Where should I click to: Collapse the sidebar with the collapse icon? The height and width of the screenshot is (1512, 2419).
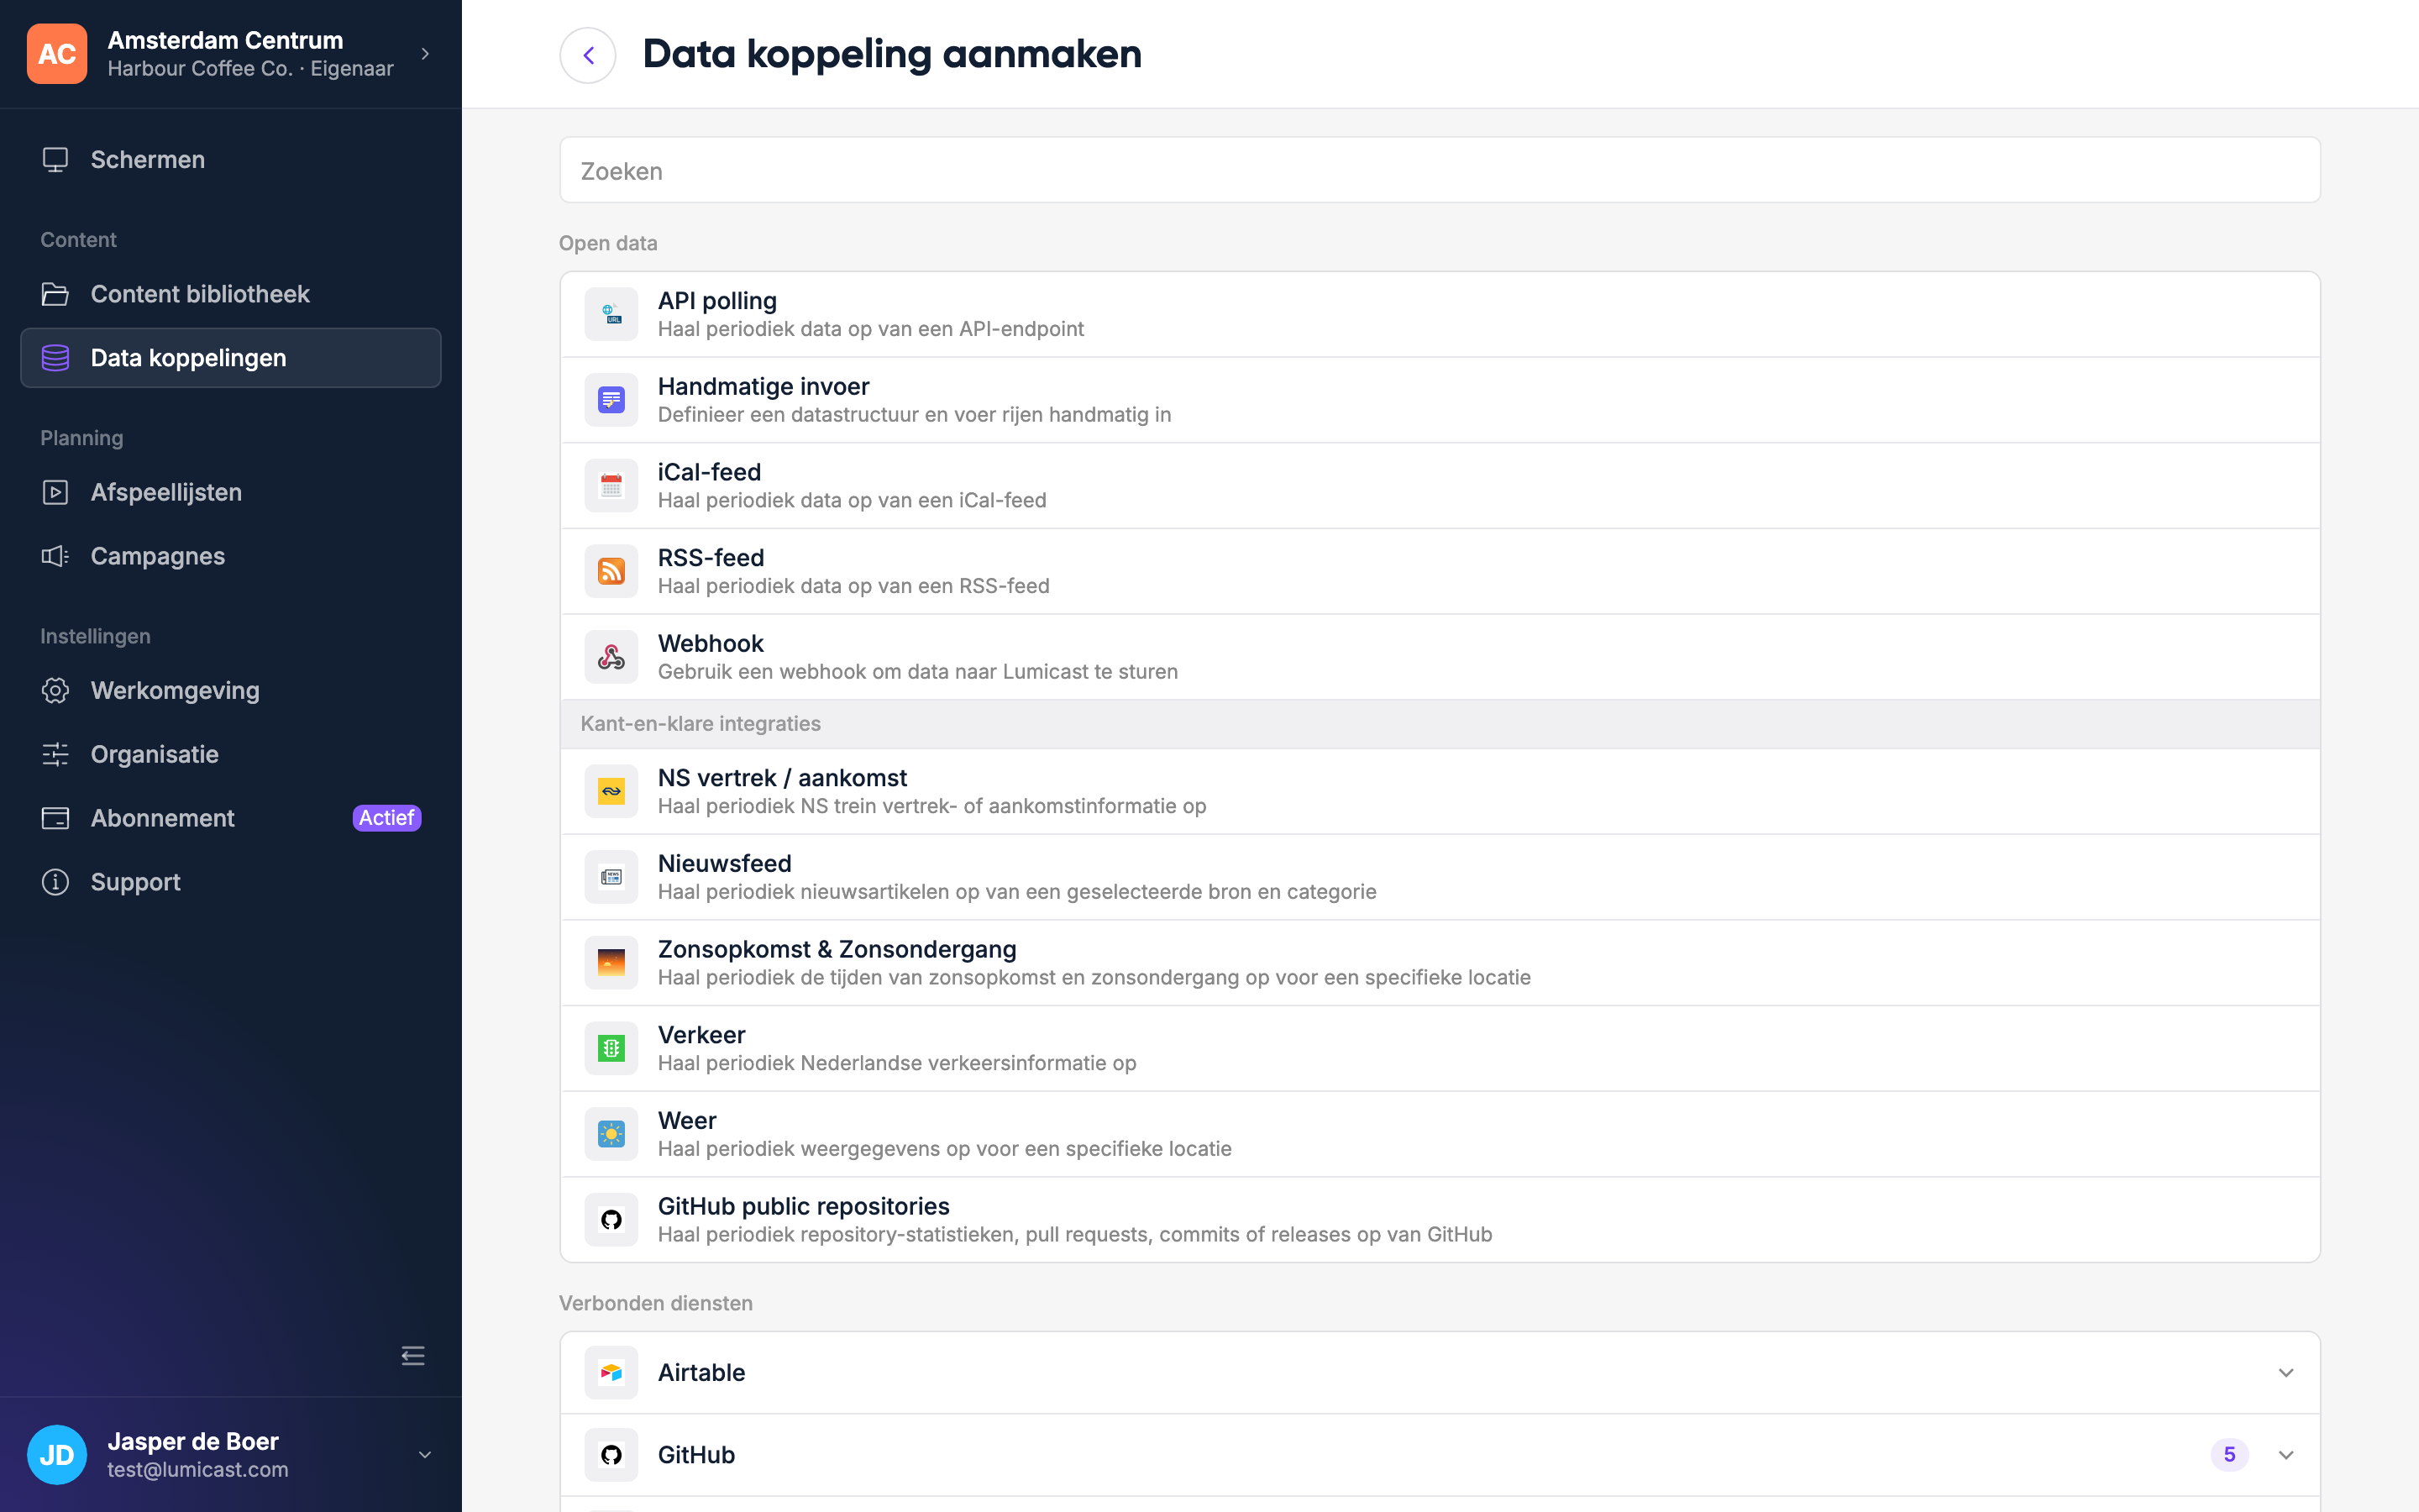(413, 1355)
